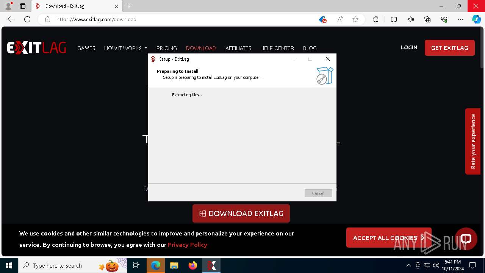Activate Read aloud icon

[340, 19]
